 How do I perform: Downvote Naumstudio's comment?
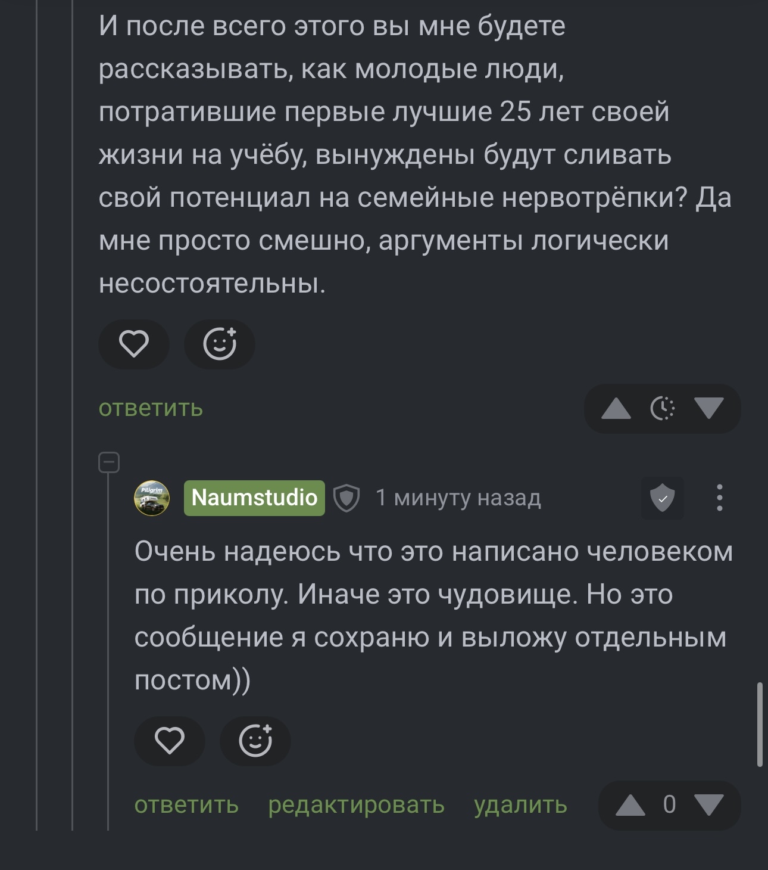[x=708, y=806]
